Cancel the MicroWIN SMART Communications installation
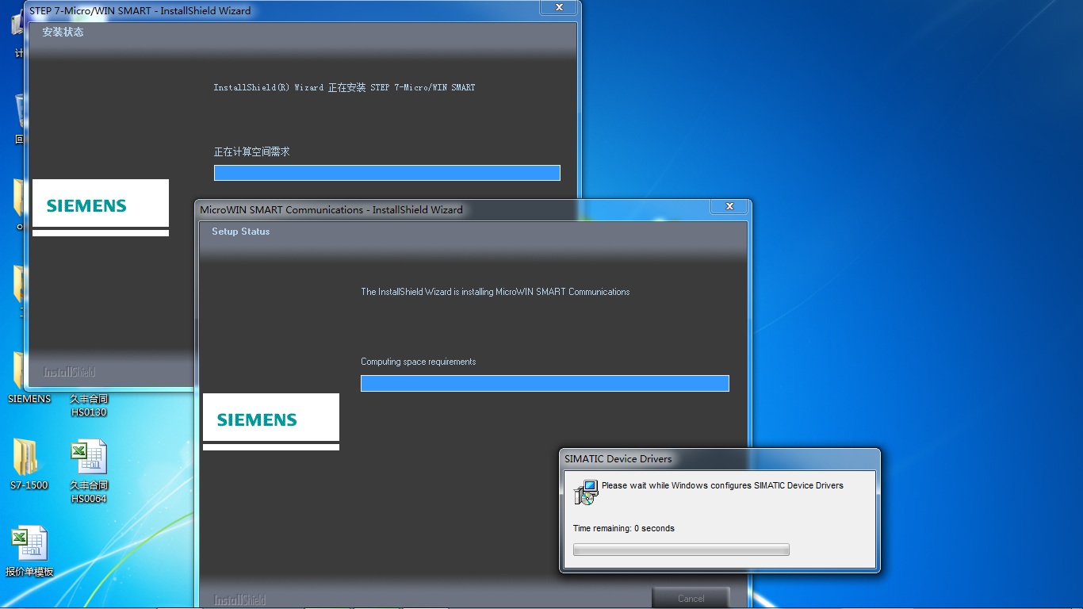Screen dimensions: 1083x609 (691, 598)
